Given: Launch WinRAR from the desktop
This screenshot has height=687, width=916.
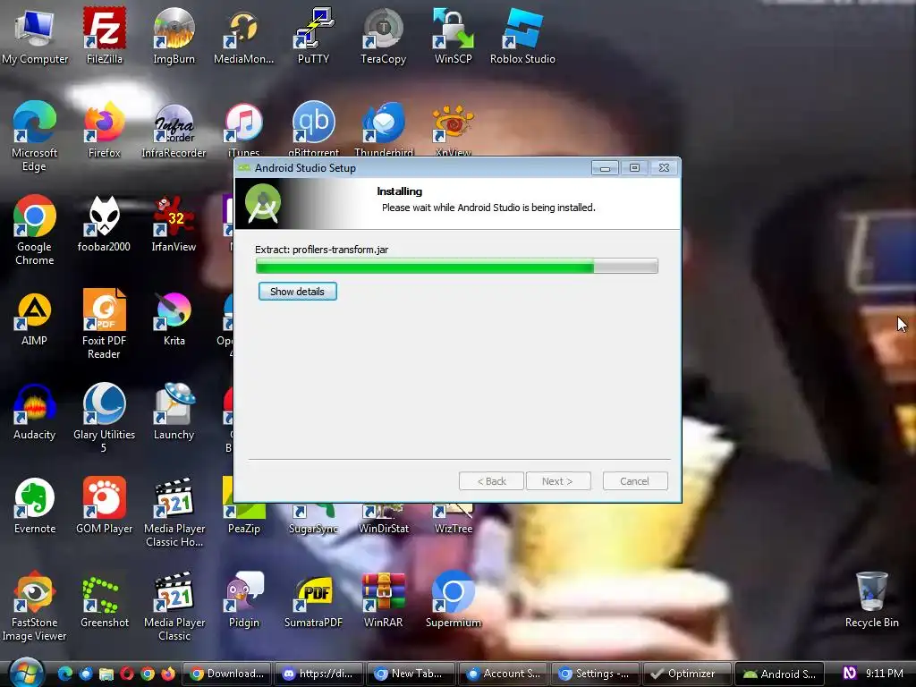Looking at the screenshot, I should click(x=383, y=599).
